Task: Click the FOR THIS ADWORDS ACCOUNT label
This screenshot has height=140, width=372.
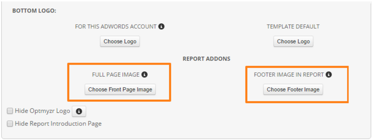Action: click(116, 26)
